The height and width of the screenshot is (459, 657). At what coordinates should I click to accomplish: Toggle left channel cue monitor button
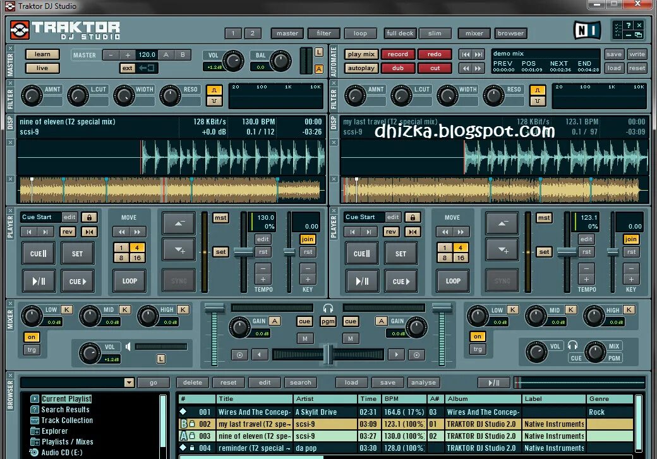[x=304, y=321]
